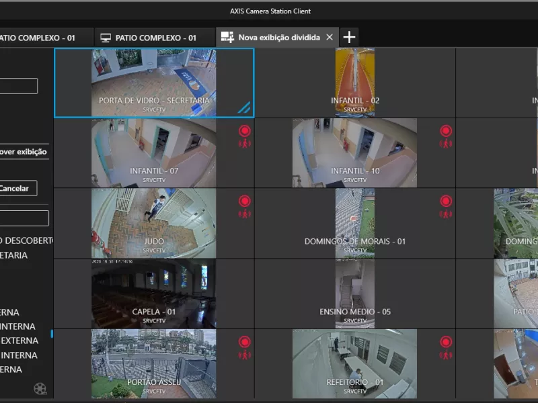
Task: Click motion detection icon on REFEITORIO - 01
Action: [x=446, y=355]
